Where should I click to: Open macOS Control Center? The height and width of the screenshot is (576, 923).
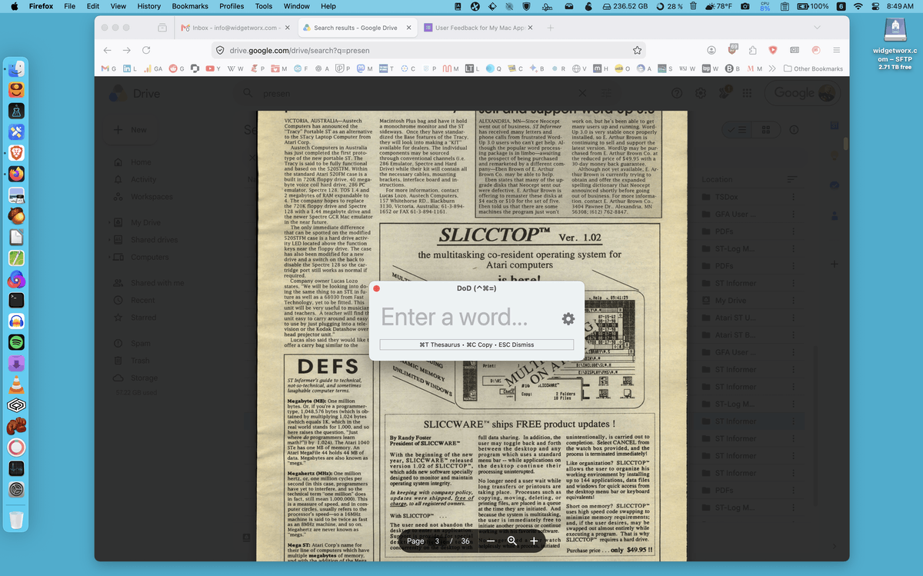click(875, 6)
